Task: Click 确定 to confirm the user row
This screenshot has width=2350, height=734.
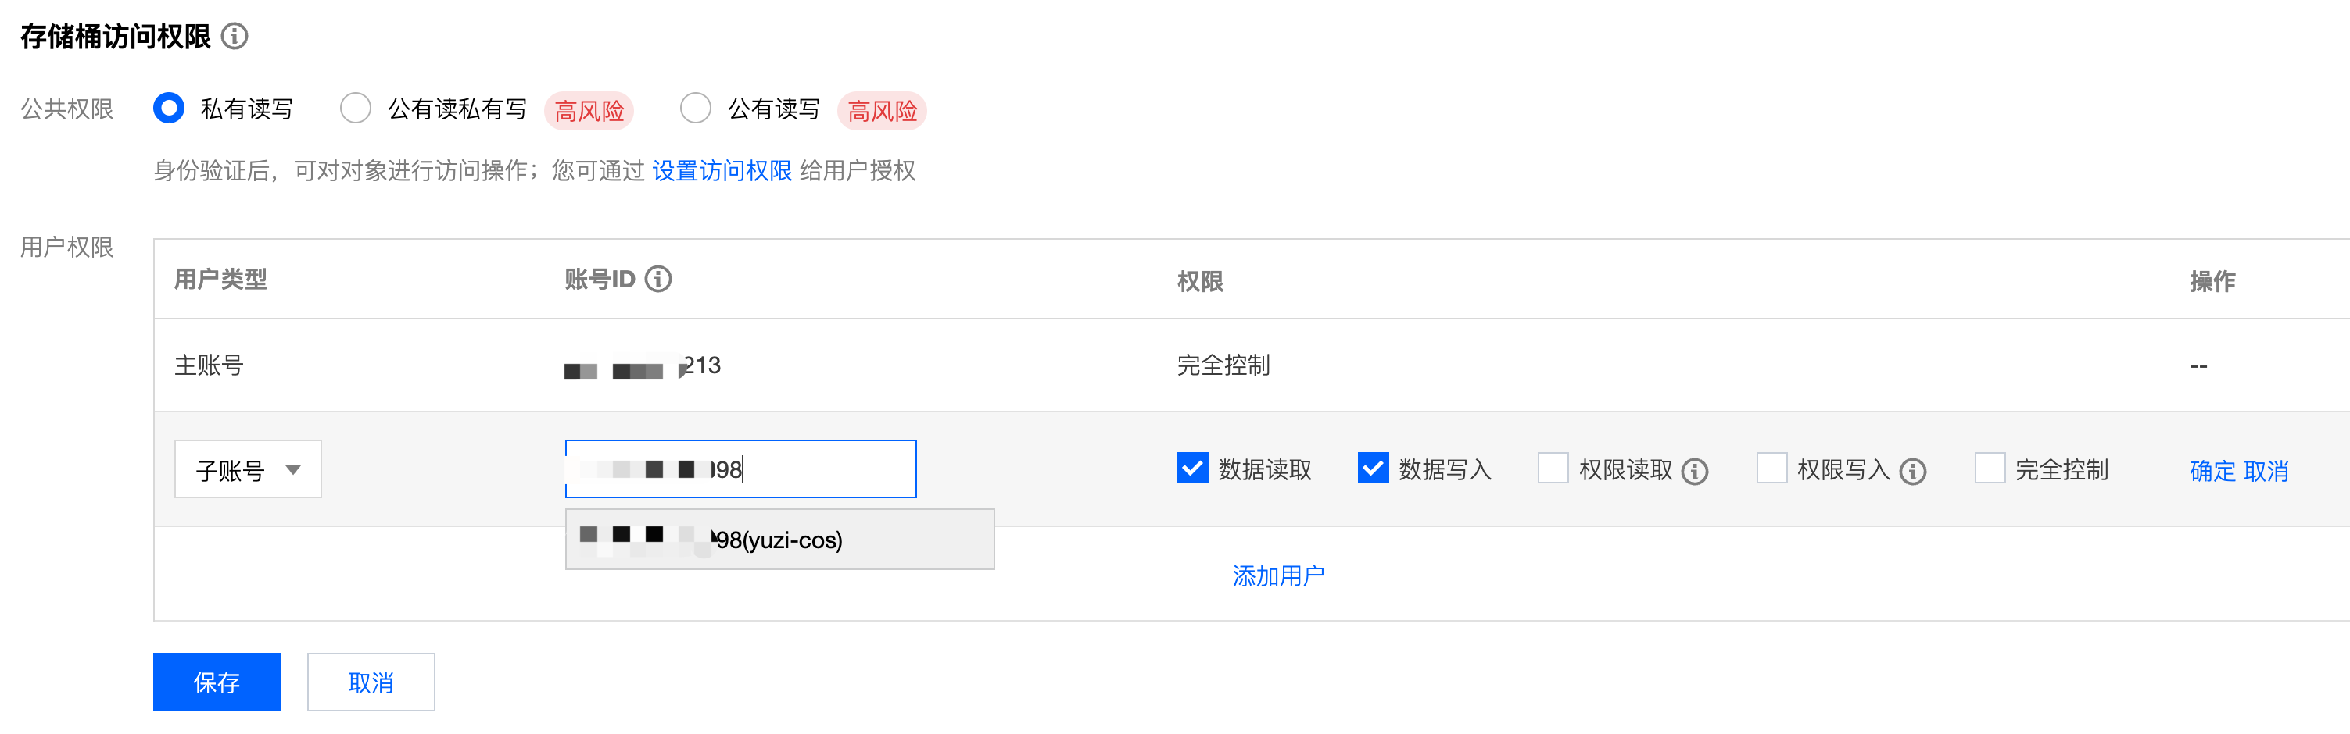Action: tap(2212, 471)
